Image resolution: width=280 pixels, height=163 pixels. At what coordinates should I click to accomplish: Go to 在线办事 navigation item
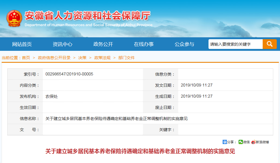144,44
